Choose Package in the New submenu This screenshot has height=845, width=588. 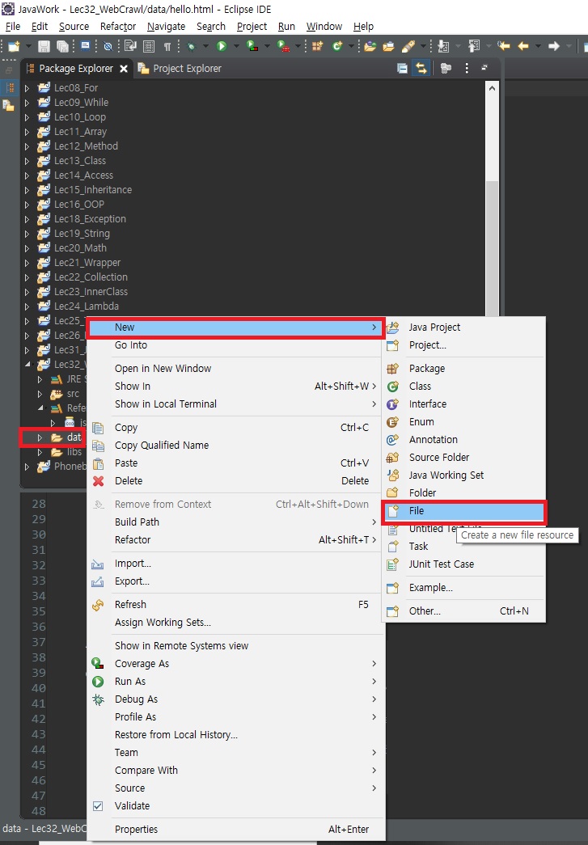pyautogui.click(x=464, y=368)
